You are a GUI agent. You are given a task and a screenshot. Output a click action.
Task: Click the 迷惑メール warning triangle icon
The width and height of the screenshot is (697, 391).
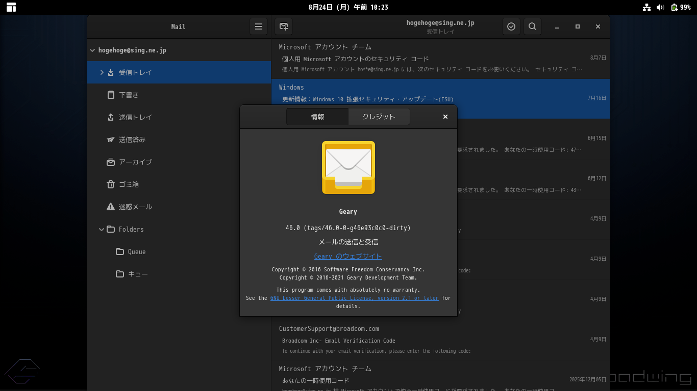(x=111, y=207)
